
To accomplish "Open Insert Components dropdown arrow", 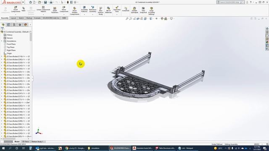I will [16, 15].
